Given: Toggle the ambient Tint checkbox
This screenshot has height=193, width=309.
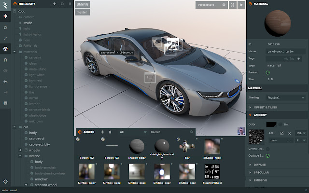Looking at the screenshot, I should (x=280, y=124).
